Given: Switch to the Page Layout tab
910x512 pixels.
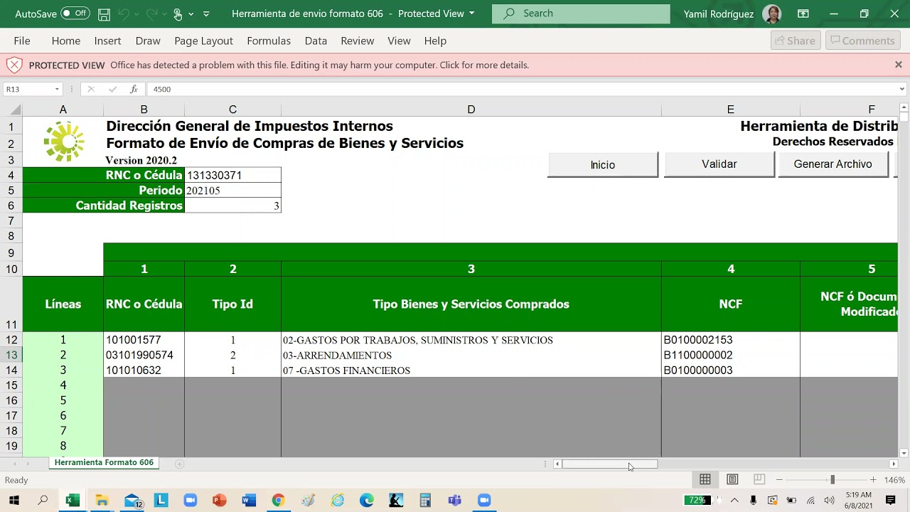Looking at the screenshot, I should [x=203, y=41].
